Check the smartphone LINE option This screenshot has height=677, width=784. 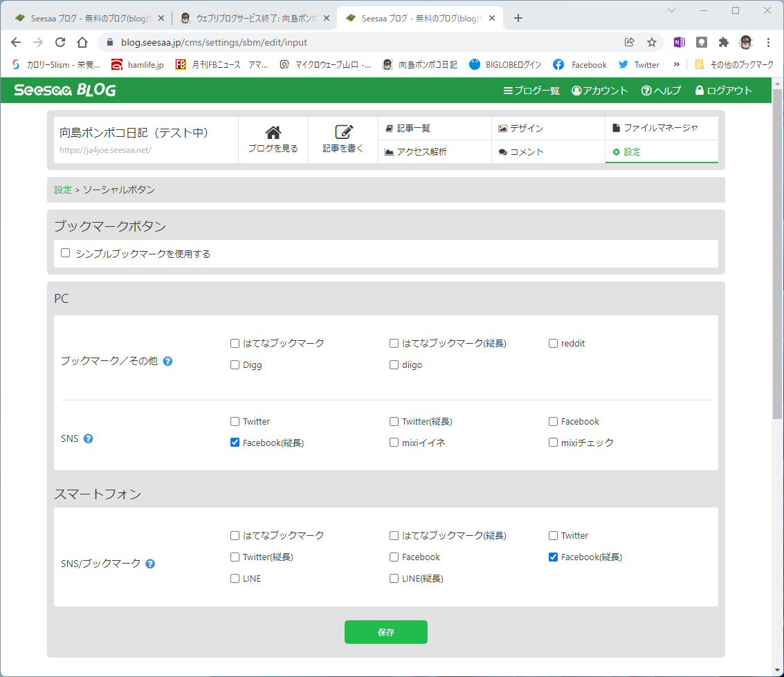235,579
